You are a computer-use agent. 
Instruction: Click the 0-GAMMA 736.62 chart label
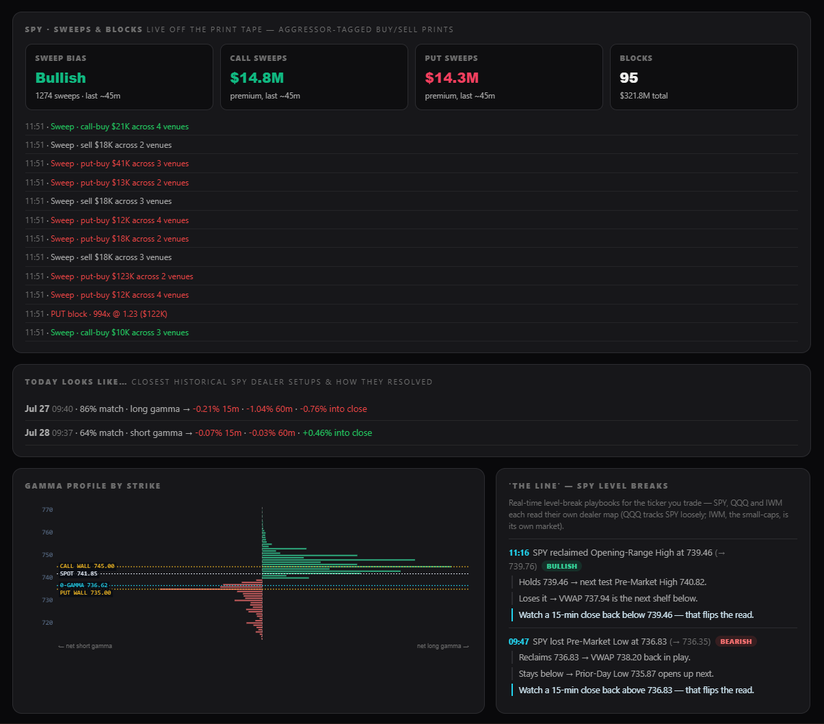[83, 586]
